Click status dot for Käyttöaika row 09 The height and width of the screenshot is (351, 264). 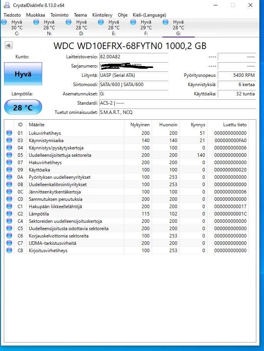[9, 170]
